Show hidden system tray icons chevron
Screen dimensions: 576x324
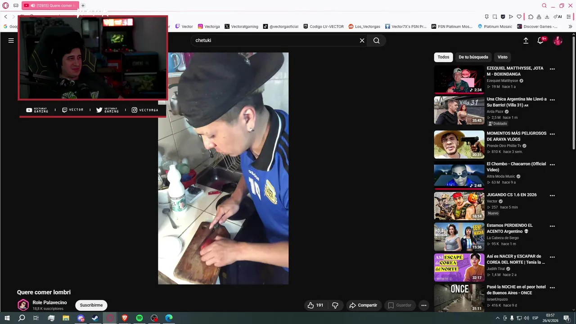[498, 318]
